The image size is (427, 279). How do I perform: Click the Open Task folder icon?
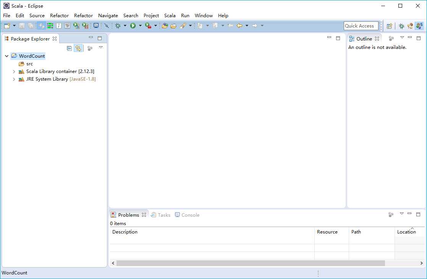pyautogui.click(x=173, y=26)
